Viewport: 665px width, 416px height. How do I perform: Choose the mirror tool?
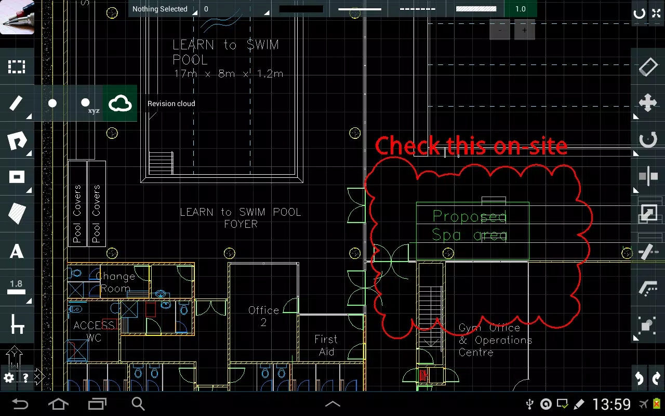648,176
